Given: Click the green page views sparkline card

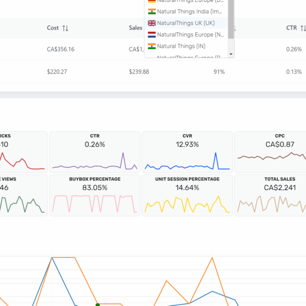Looking at the screenshot, I should 23,195.
